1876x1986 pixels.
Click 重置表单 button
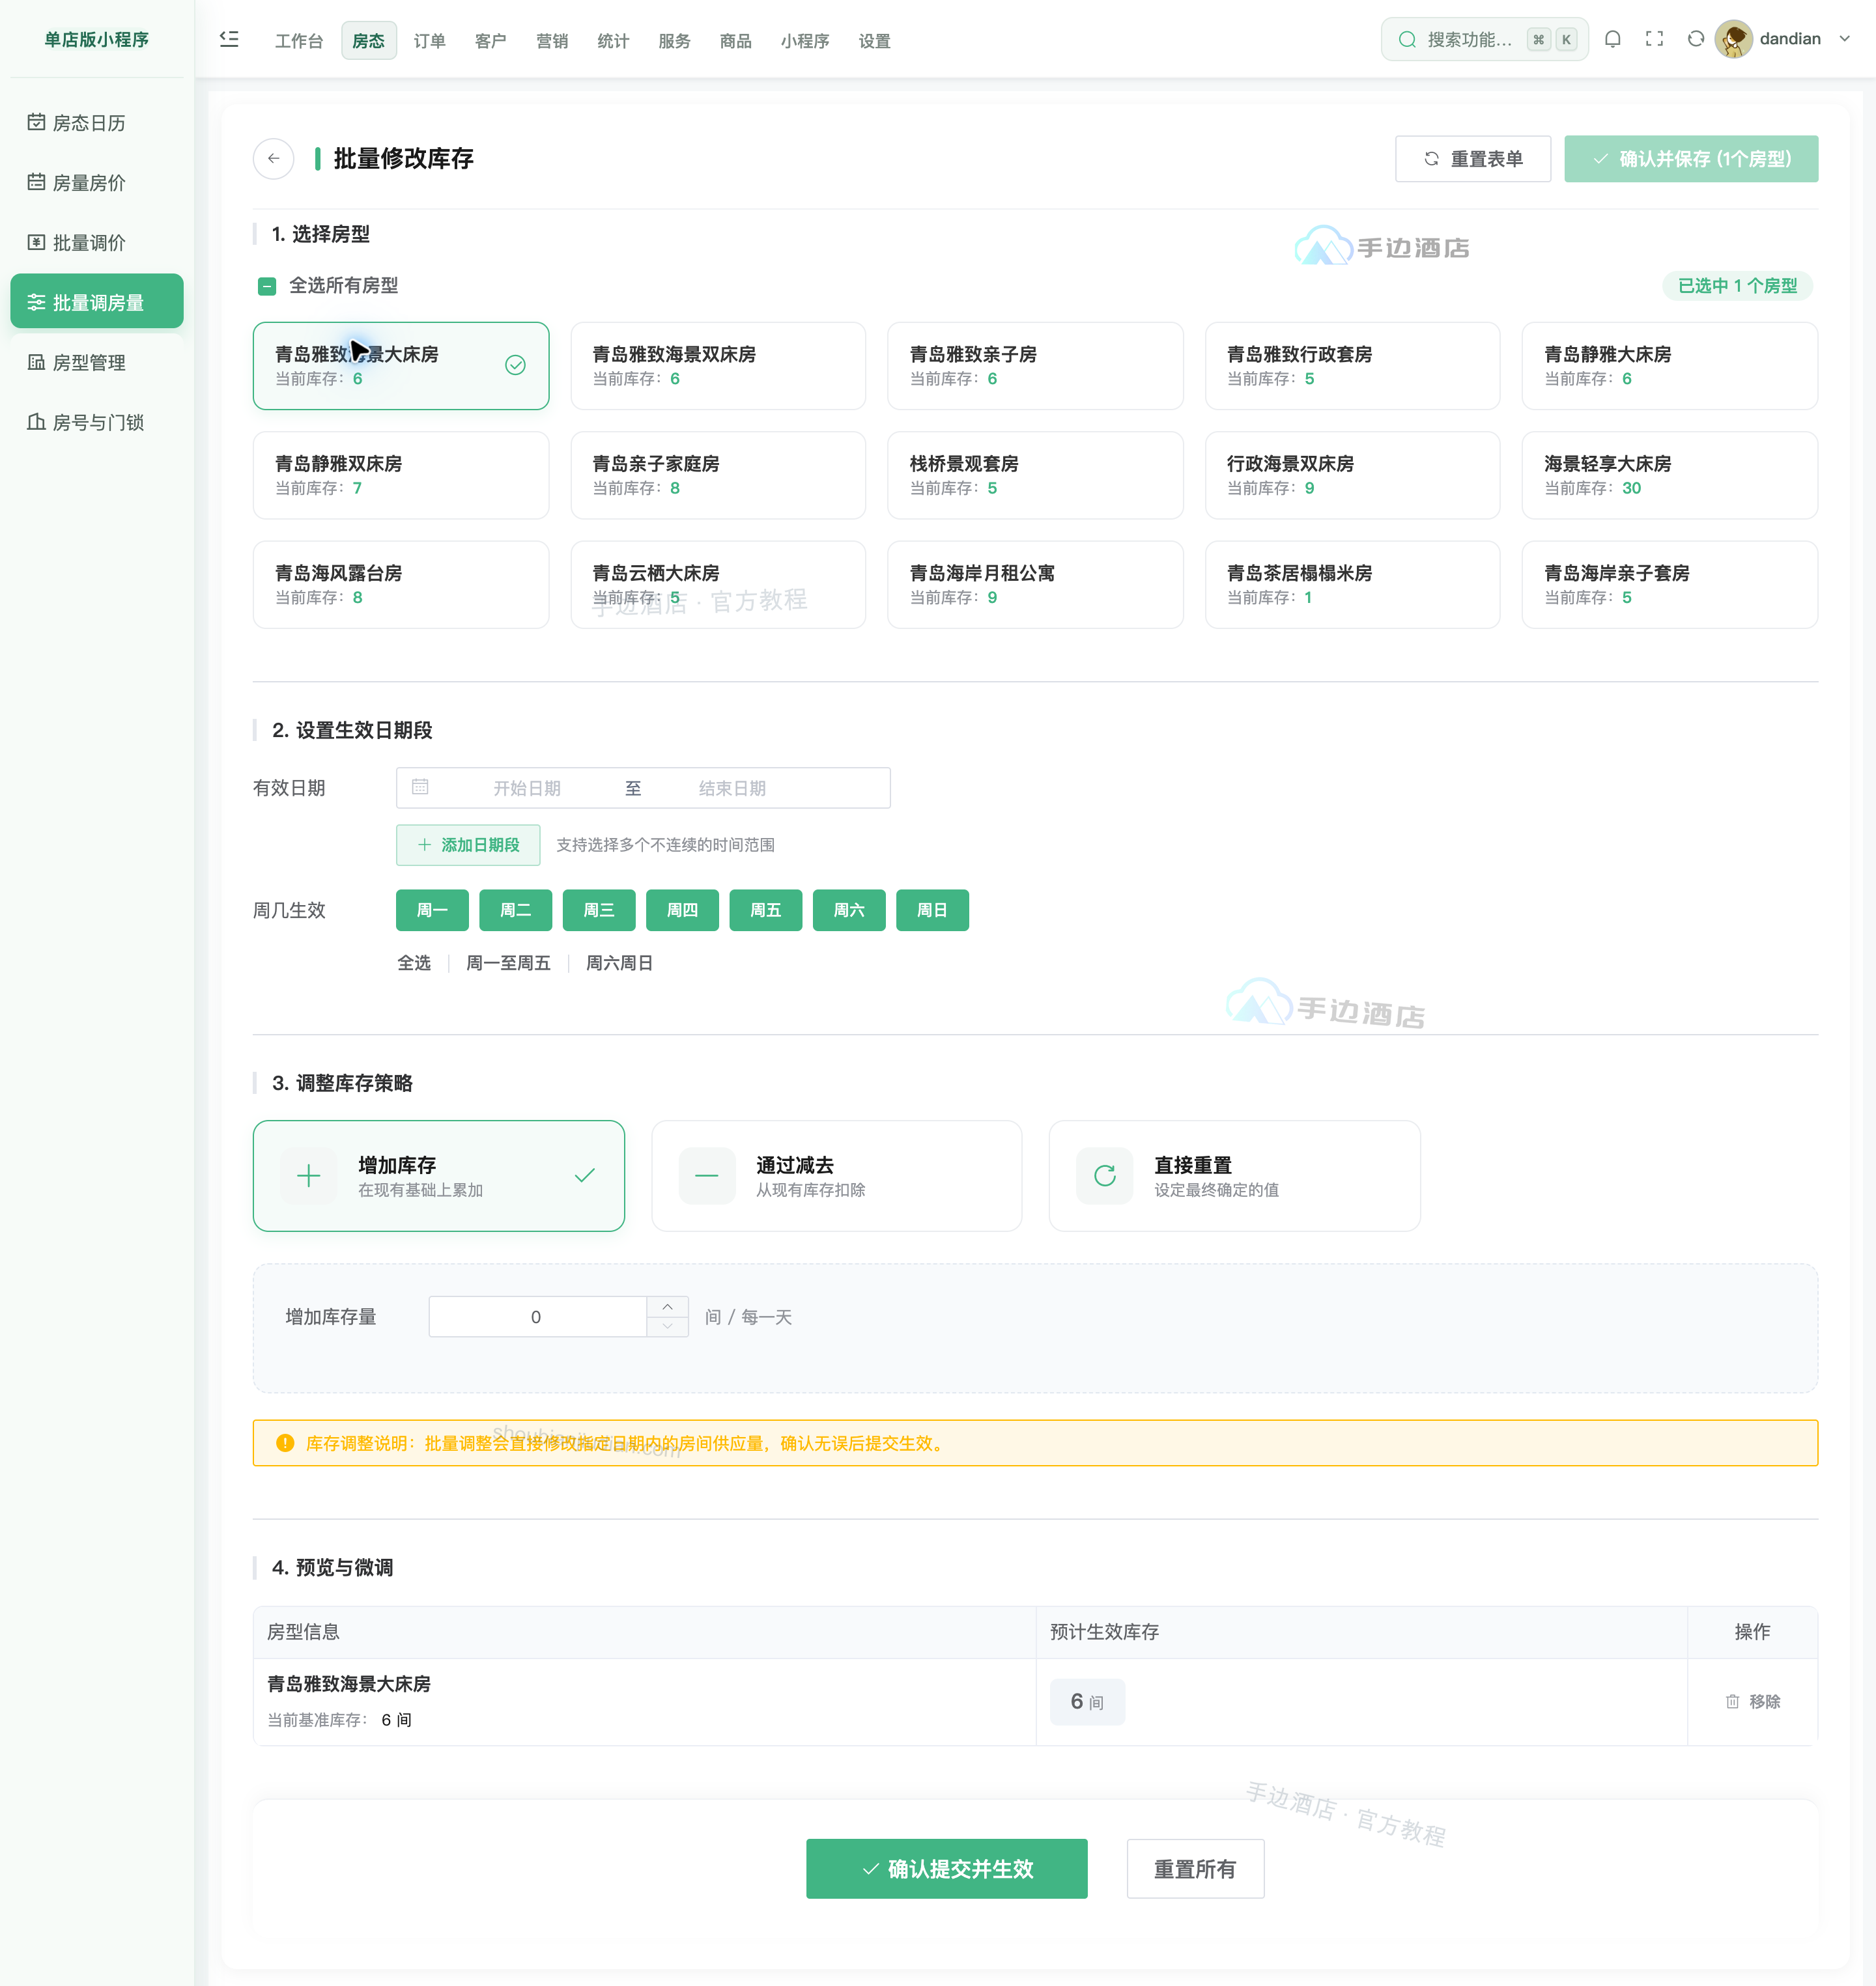[x=1473, y=159]
